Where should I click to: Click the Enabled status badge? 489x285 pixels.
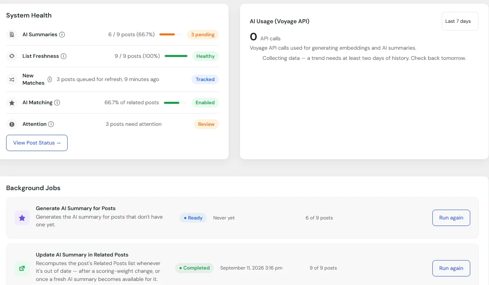(205, 103)
